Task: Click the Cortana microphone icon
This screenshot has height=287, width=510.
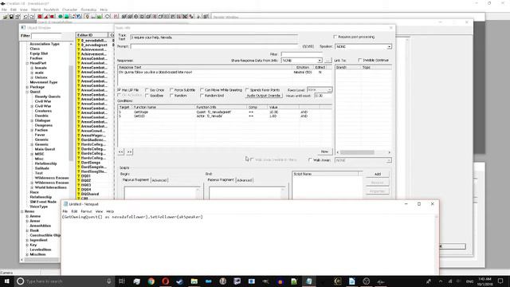Action: [108, 281]
